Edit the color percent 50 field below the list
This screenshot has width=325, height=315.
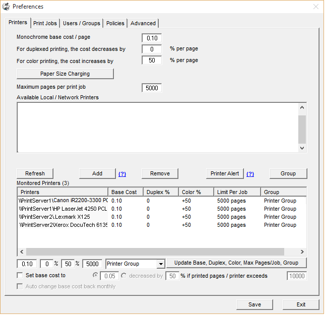[x=68, y=264]
